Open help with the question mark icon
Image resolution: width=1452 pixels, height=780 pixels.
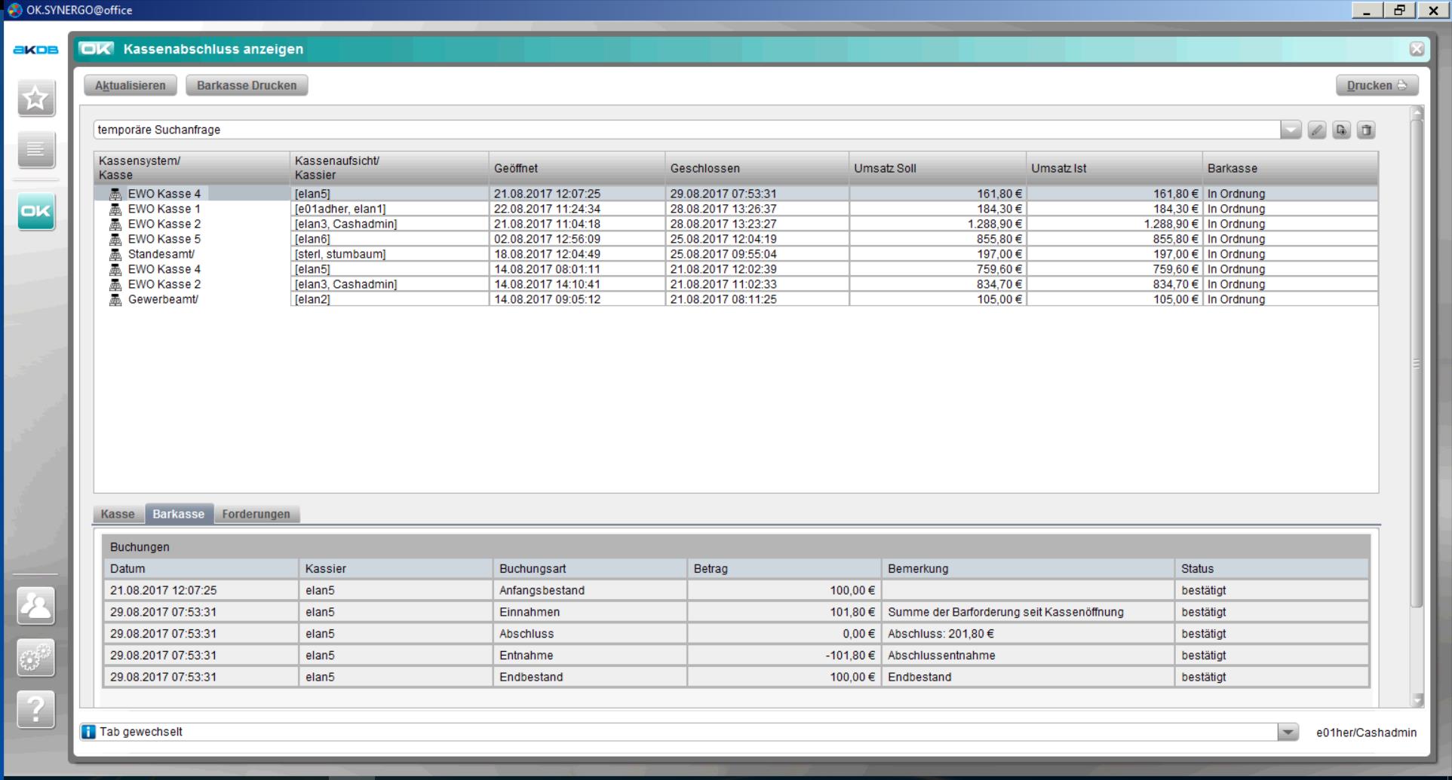[35, 710]
